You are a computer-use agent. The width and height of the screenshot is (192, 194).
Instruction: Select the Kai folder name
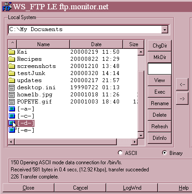click(x=22, y=52)
